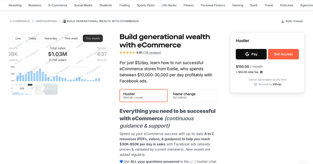
Task: Navigate to the Dropshipping breadcrumb link
Action: (46, 21)
